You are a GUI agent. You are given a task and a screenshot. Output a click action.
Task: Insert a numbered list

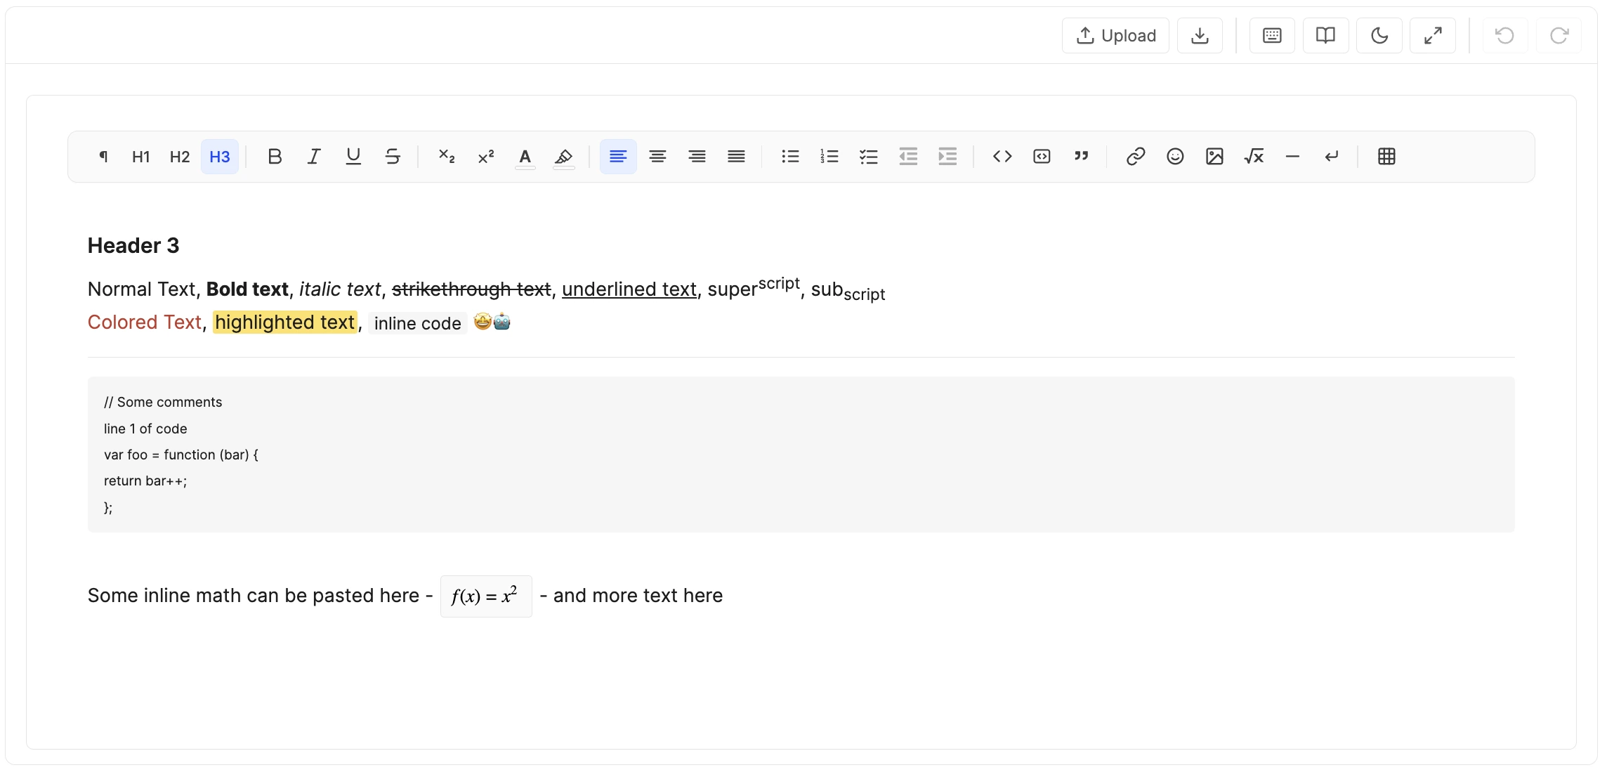829,156
